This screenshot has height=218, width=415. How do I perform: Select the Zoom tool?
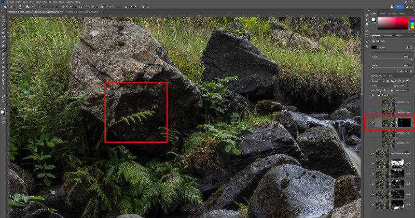click(x=3, y=100)
